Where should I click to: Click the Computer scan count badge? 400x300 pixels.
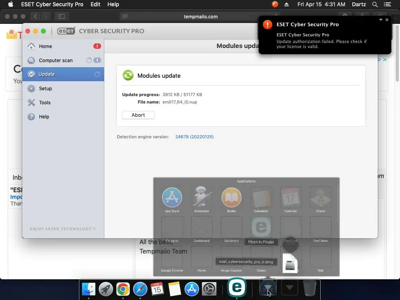97,60
